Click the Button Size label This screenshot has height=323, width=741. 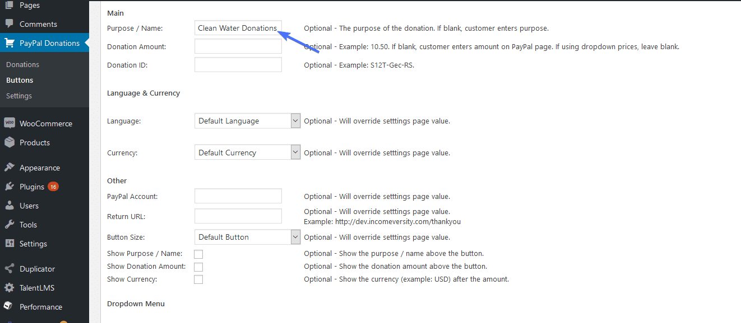126,237
